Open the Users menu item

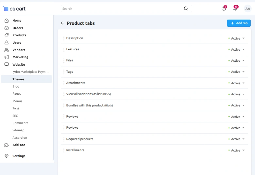(17, 42)
